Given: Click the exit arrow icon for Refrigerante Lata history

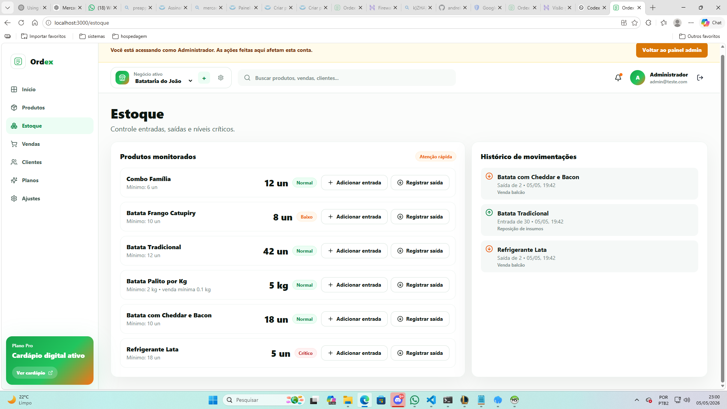Looking at the screenshot, I should pos(489,249).
